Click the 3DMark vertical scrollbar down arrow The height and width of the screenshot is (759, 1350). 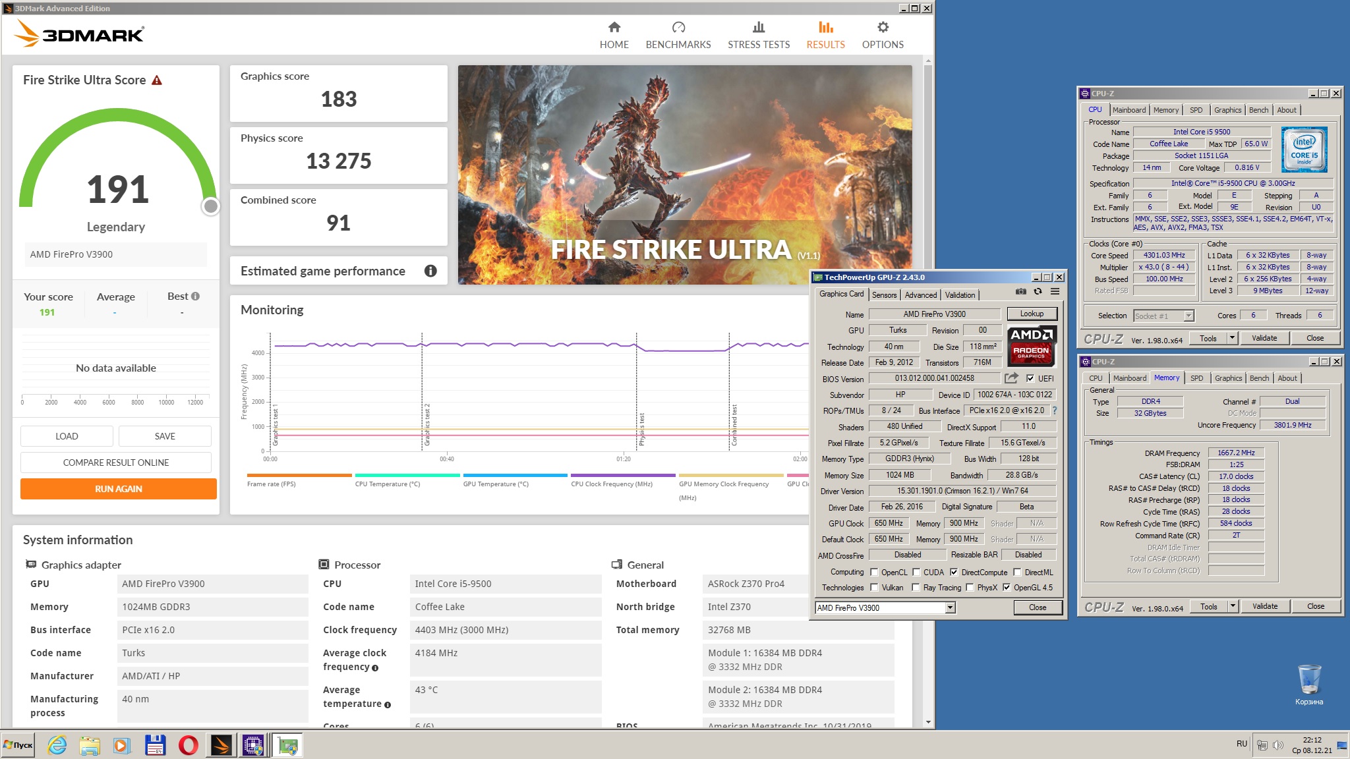coord(928,722)
